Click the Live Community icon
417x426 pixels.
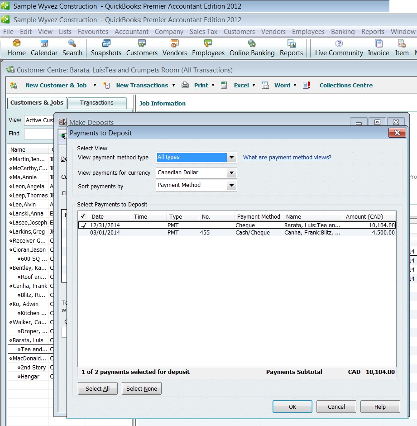[x=338, y=48]
